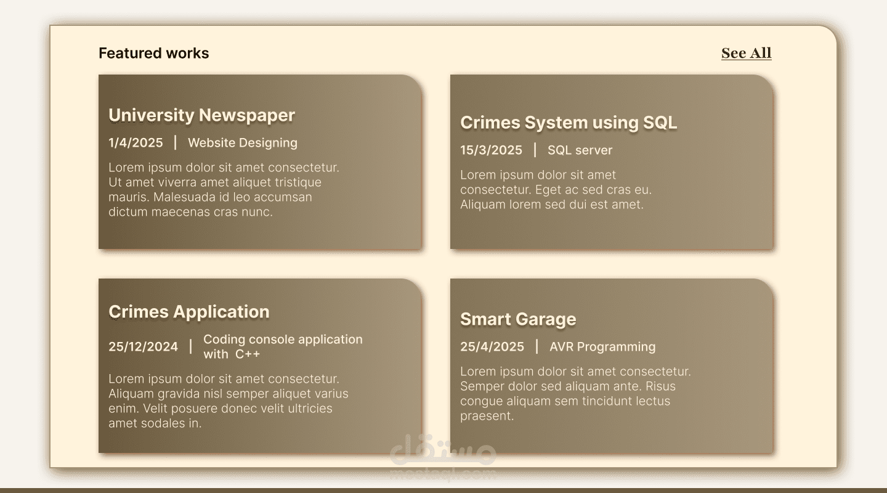
Task: Open the Crimes Application project title
Action: (189, 312)
